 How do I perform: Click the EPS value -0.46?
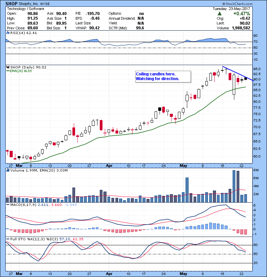coord(95,18)
